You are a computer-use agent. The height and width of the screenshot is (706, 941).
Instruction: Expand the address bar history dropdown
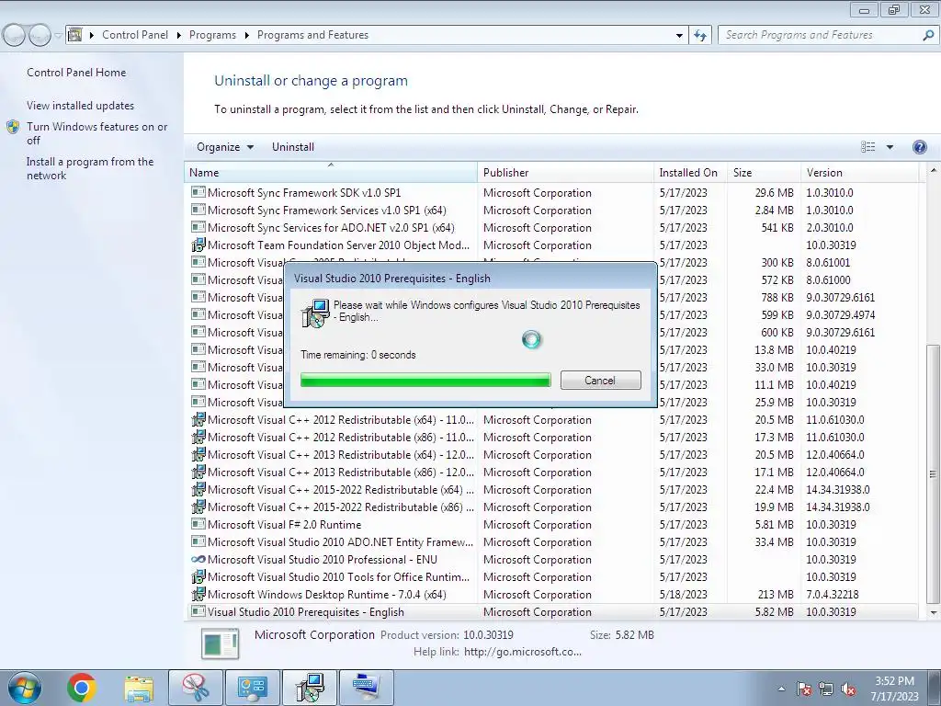679,36
